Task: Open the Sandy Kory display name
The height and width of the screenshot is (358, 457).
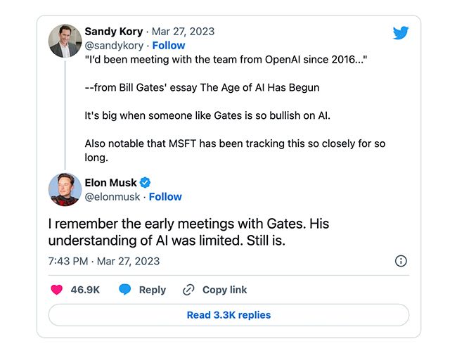Action: [114, 32]
